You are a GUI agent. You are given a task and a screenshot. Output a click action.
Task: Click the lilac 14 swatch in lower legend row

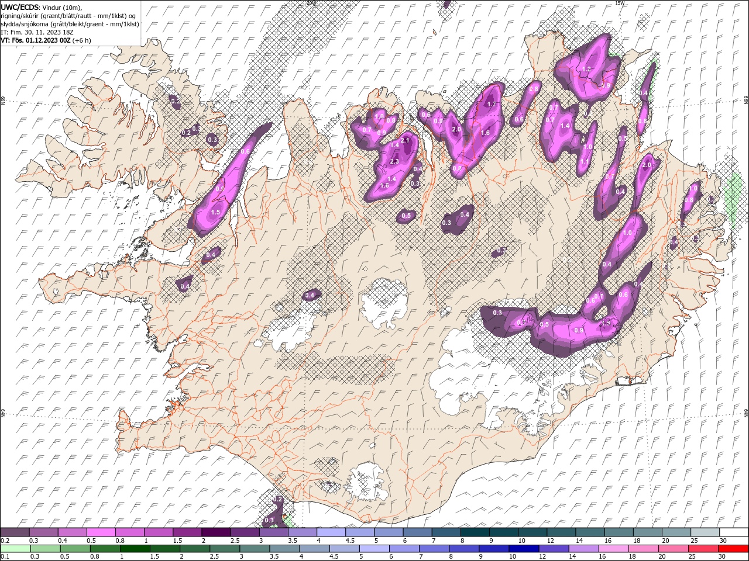point(583,549)
